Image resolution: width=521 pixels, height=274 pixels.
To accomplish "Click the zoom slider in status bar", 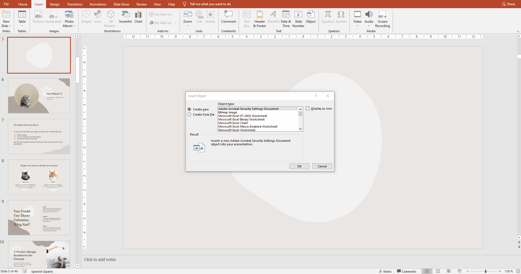I will pos(486,271).
